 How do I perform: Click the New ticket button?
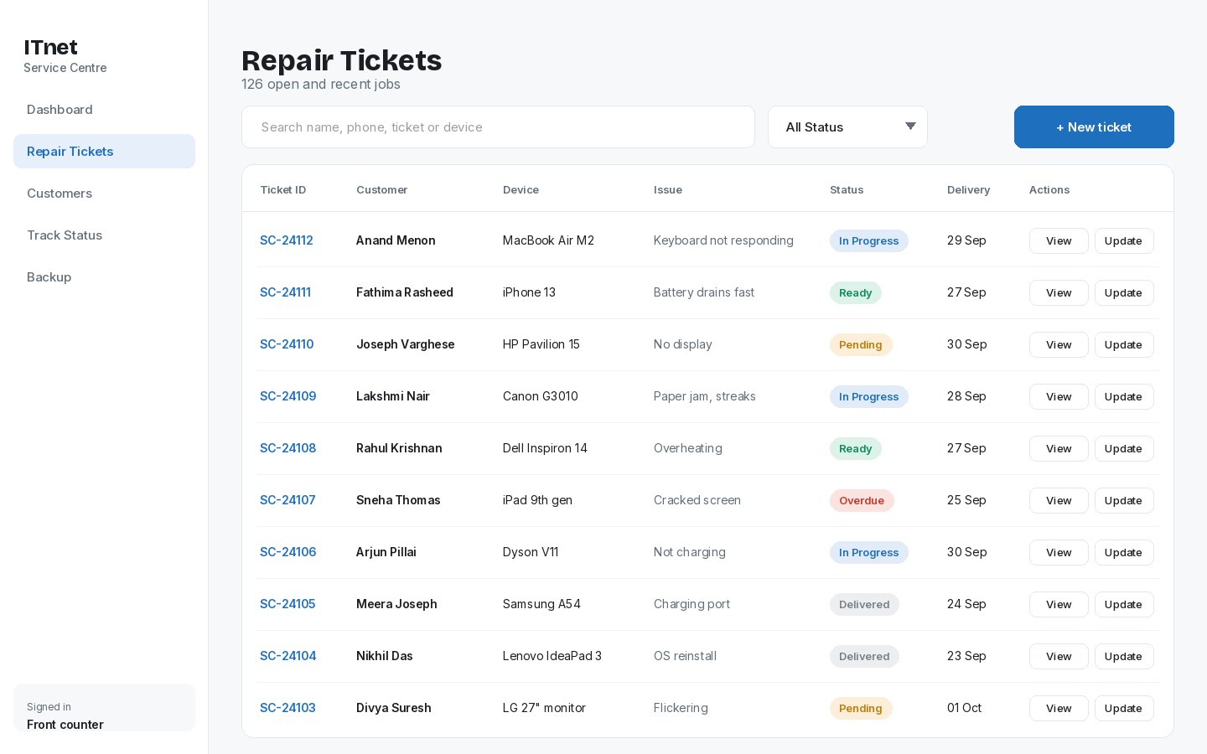(1094, 127)
